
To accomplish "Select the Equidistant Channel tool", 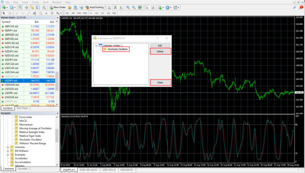I will pos(35,13).
